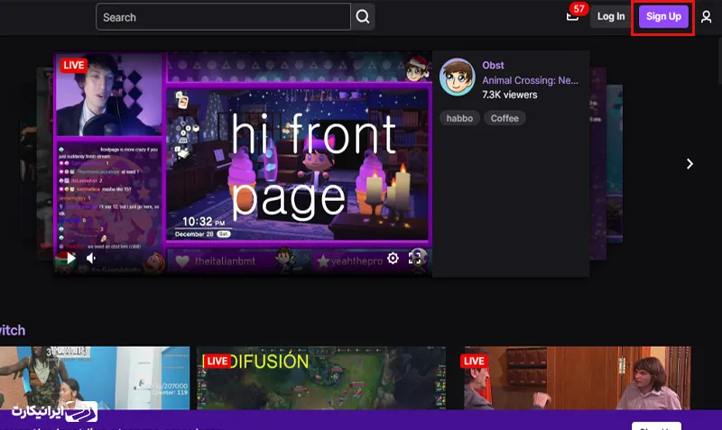Play the featured stream video
The height and width of the screenshot is (430, 722).
tap(71, 258)
